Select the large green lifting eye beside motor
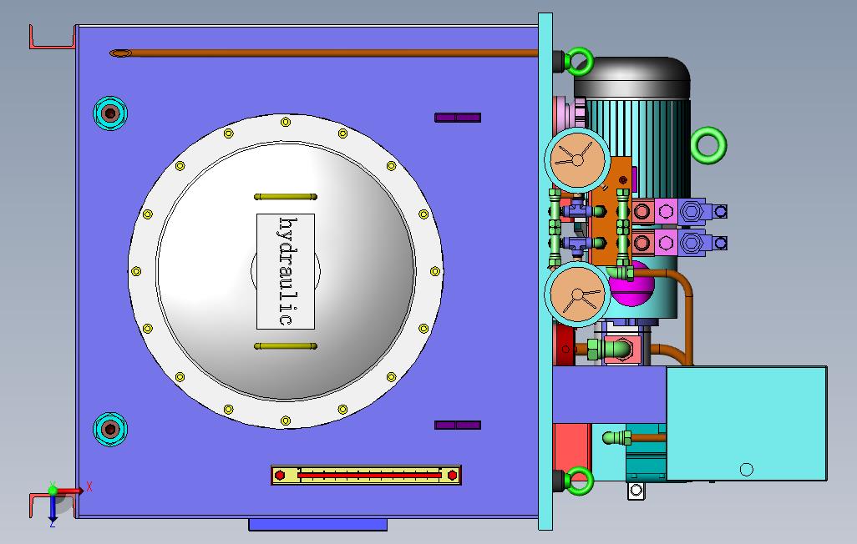857x544 pixels. (708, 144)
